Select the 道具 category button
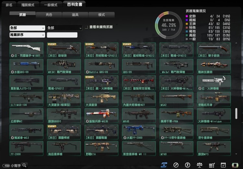Viewport: 243px width, 169px height. 75,15
